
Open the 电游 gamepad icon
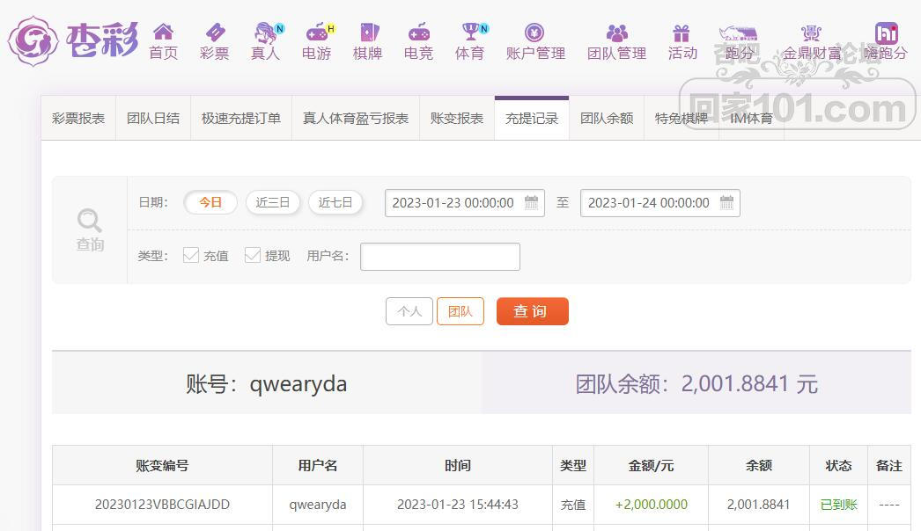(319, 32)
